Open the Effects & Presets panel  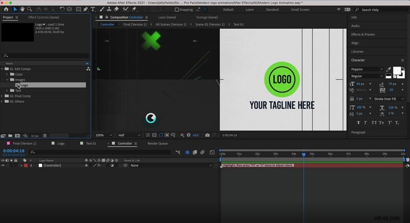(x=363, y=34)
